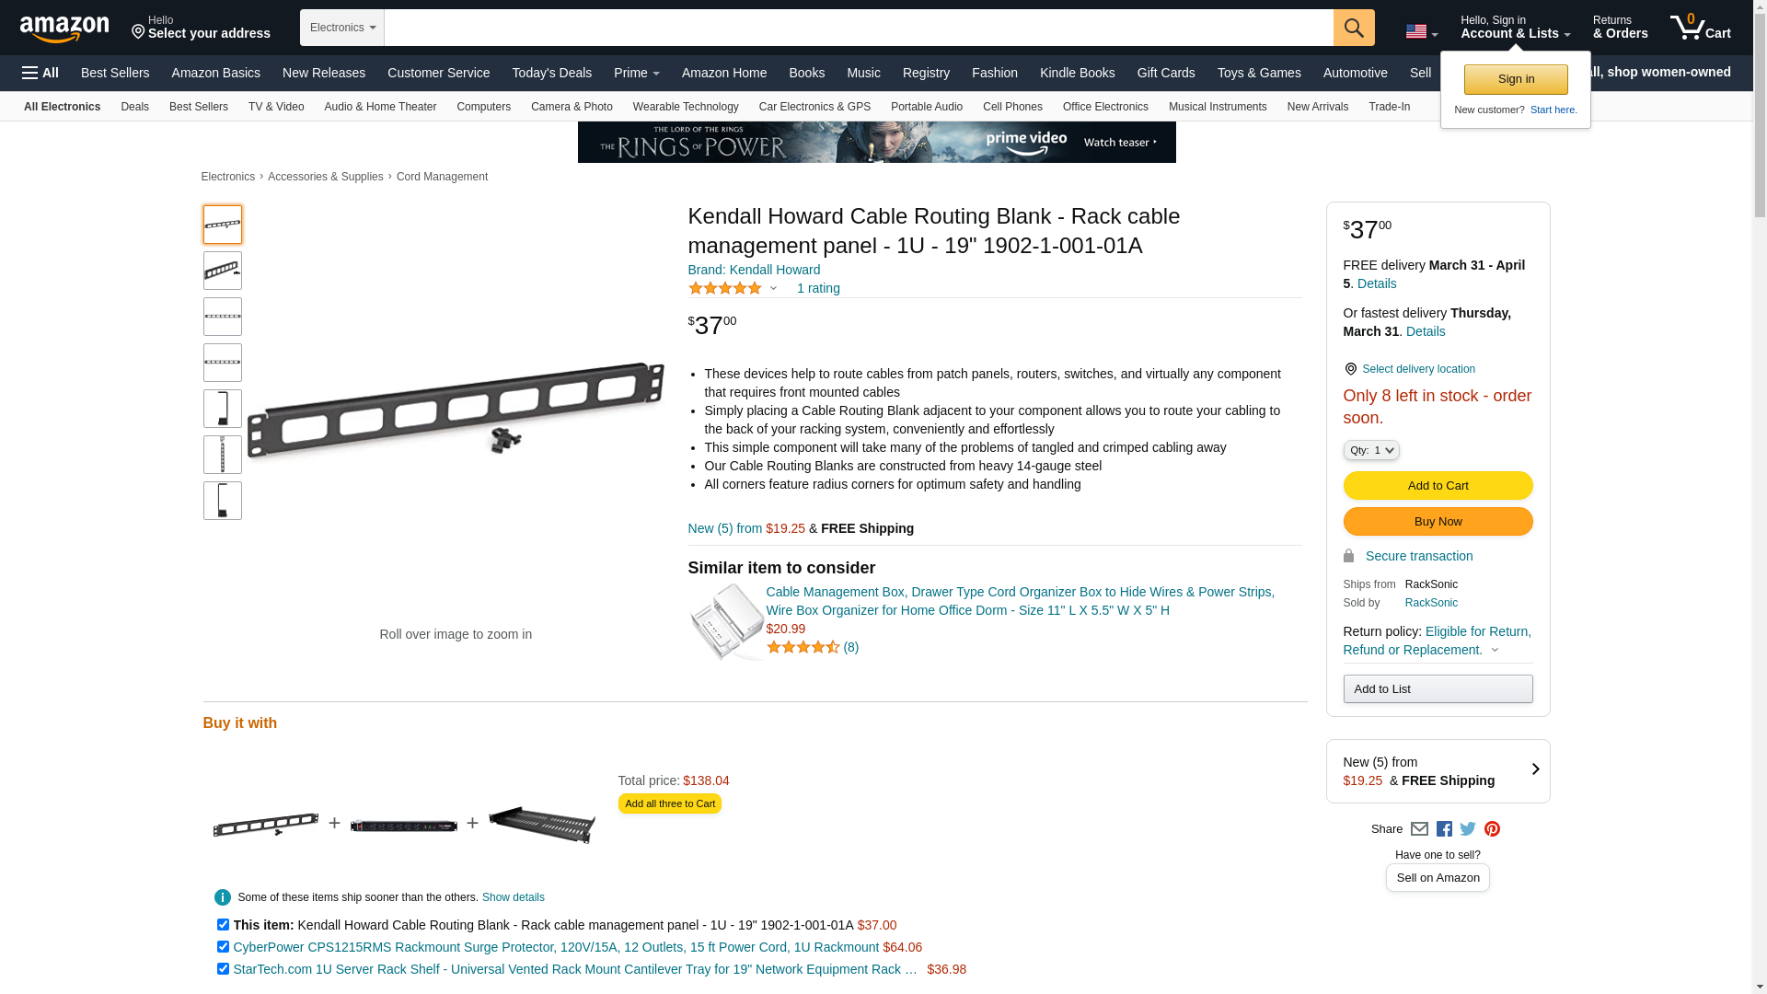1767x994 pixels.
Task: Select the second product thumbnail image
Action: tap(223, 271)
